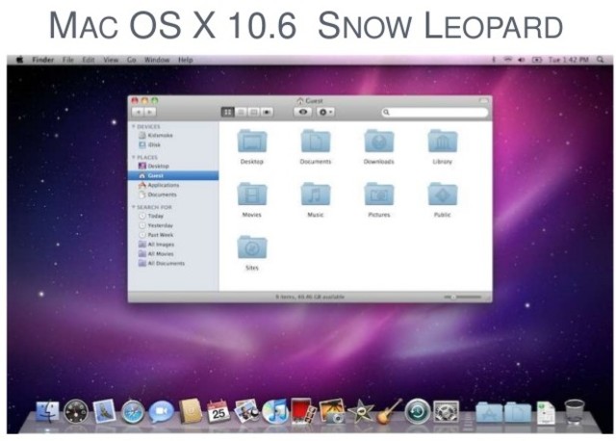The image size is (616, 441).
Task: Click the Quick Look eye button
Action: (302, 113)
